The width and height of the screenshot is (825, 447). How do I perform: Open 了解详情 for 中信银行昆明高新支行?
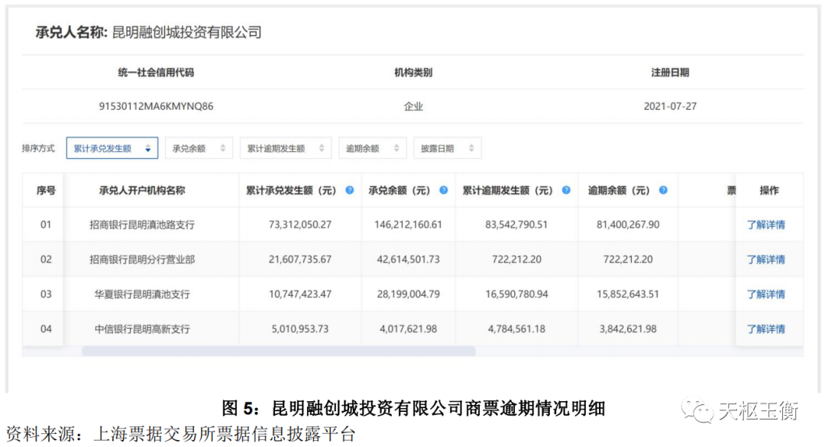765,329
